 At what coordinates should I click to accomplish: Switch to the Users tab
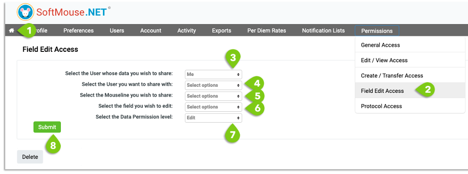(x=117, y=31)
